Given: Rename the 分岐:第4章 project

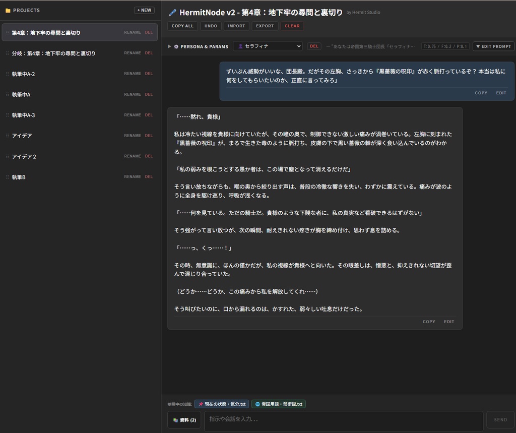Looking at the screenshot, I should (x=133, y=53).
